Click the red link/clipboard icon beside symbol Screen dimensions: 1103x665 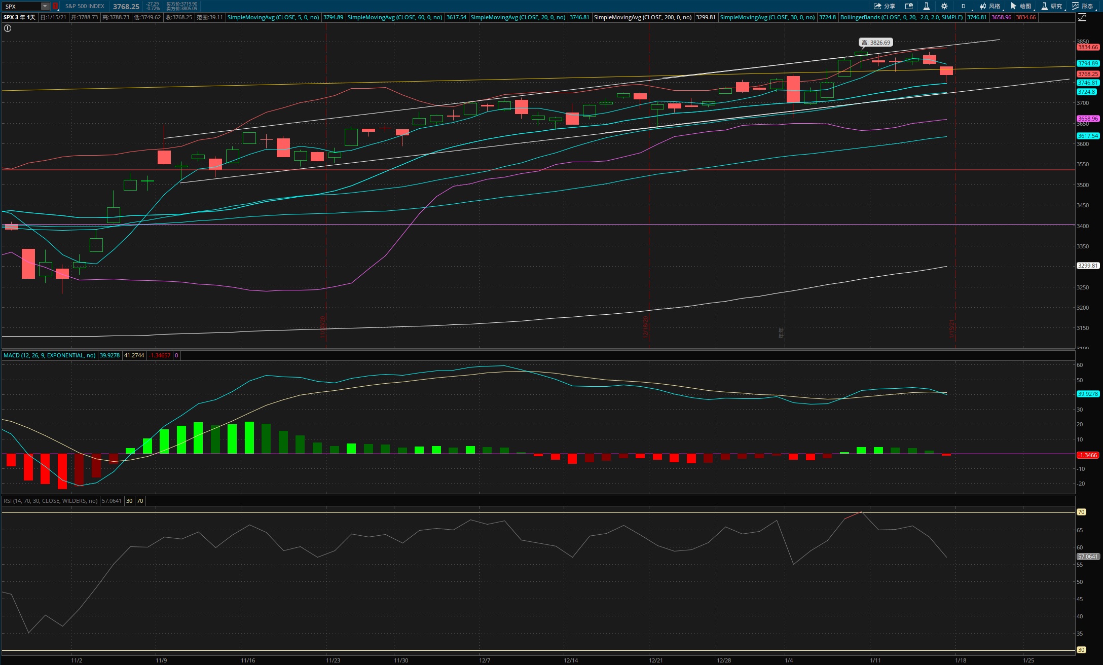[x=55, y=6]
